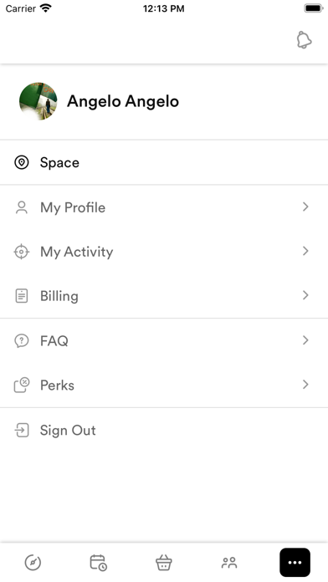Open notifications bell icon

click(x=304, y=39)
